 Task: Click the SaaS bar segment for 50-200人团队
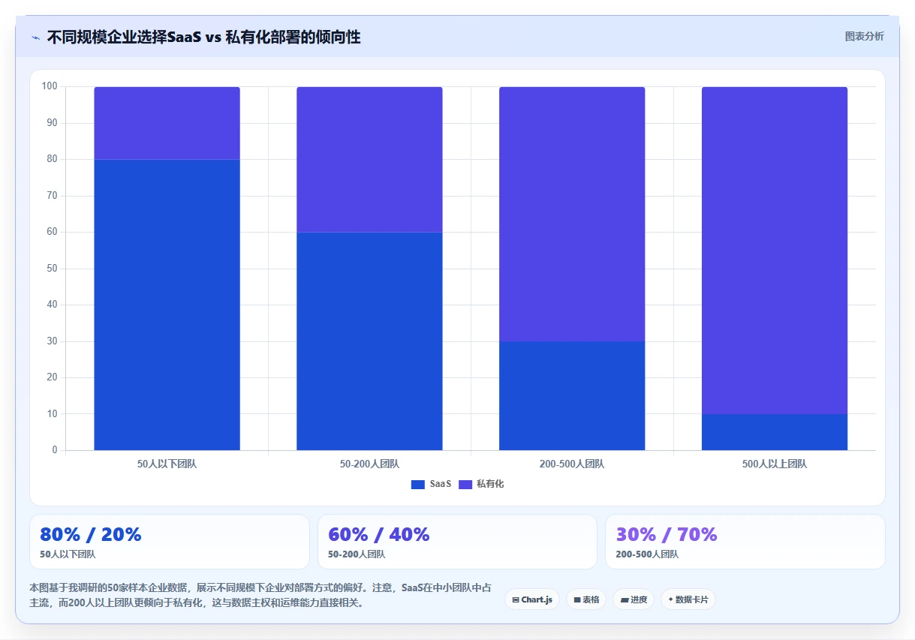click(x=369, y=341)
